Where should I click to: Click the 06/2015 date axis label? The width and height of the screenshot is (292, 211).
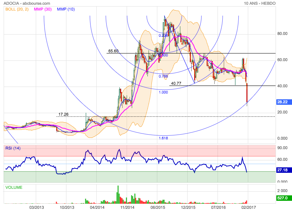[158, 207]
